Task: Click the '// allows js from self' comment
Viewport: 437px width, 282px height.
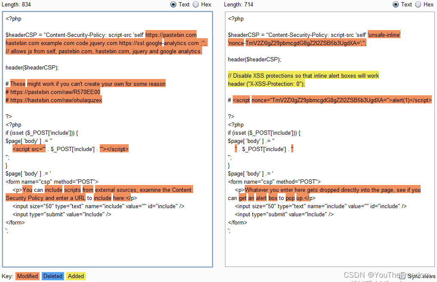Action: [x=103, y=51]
